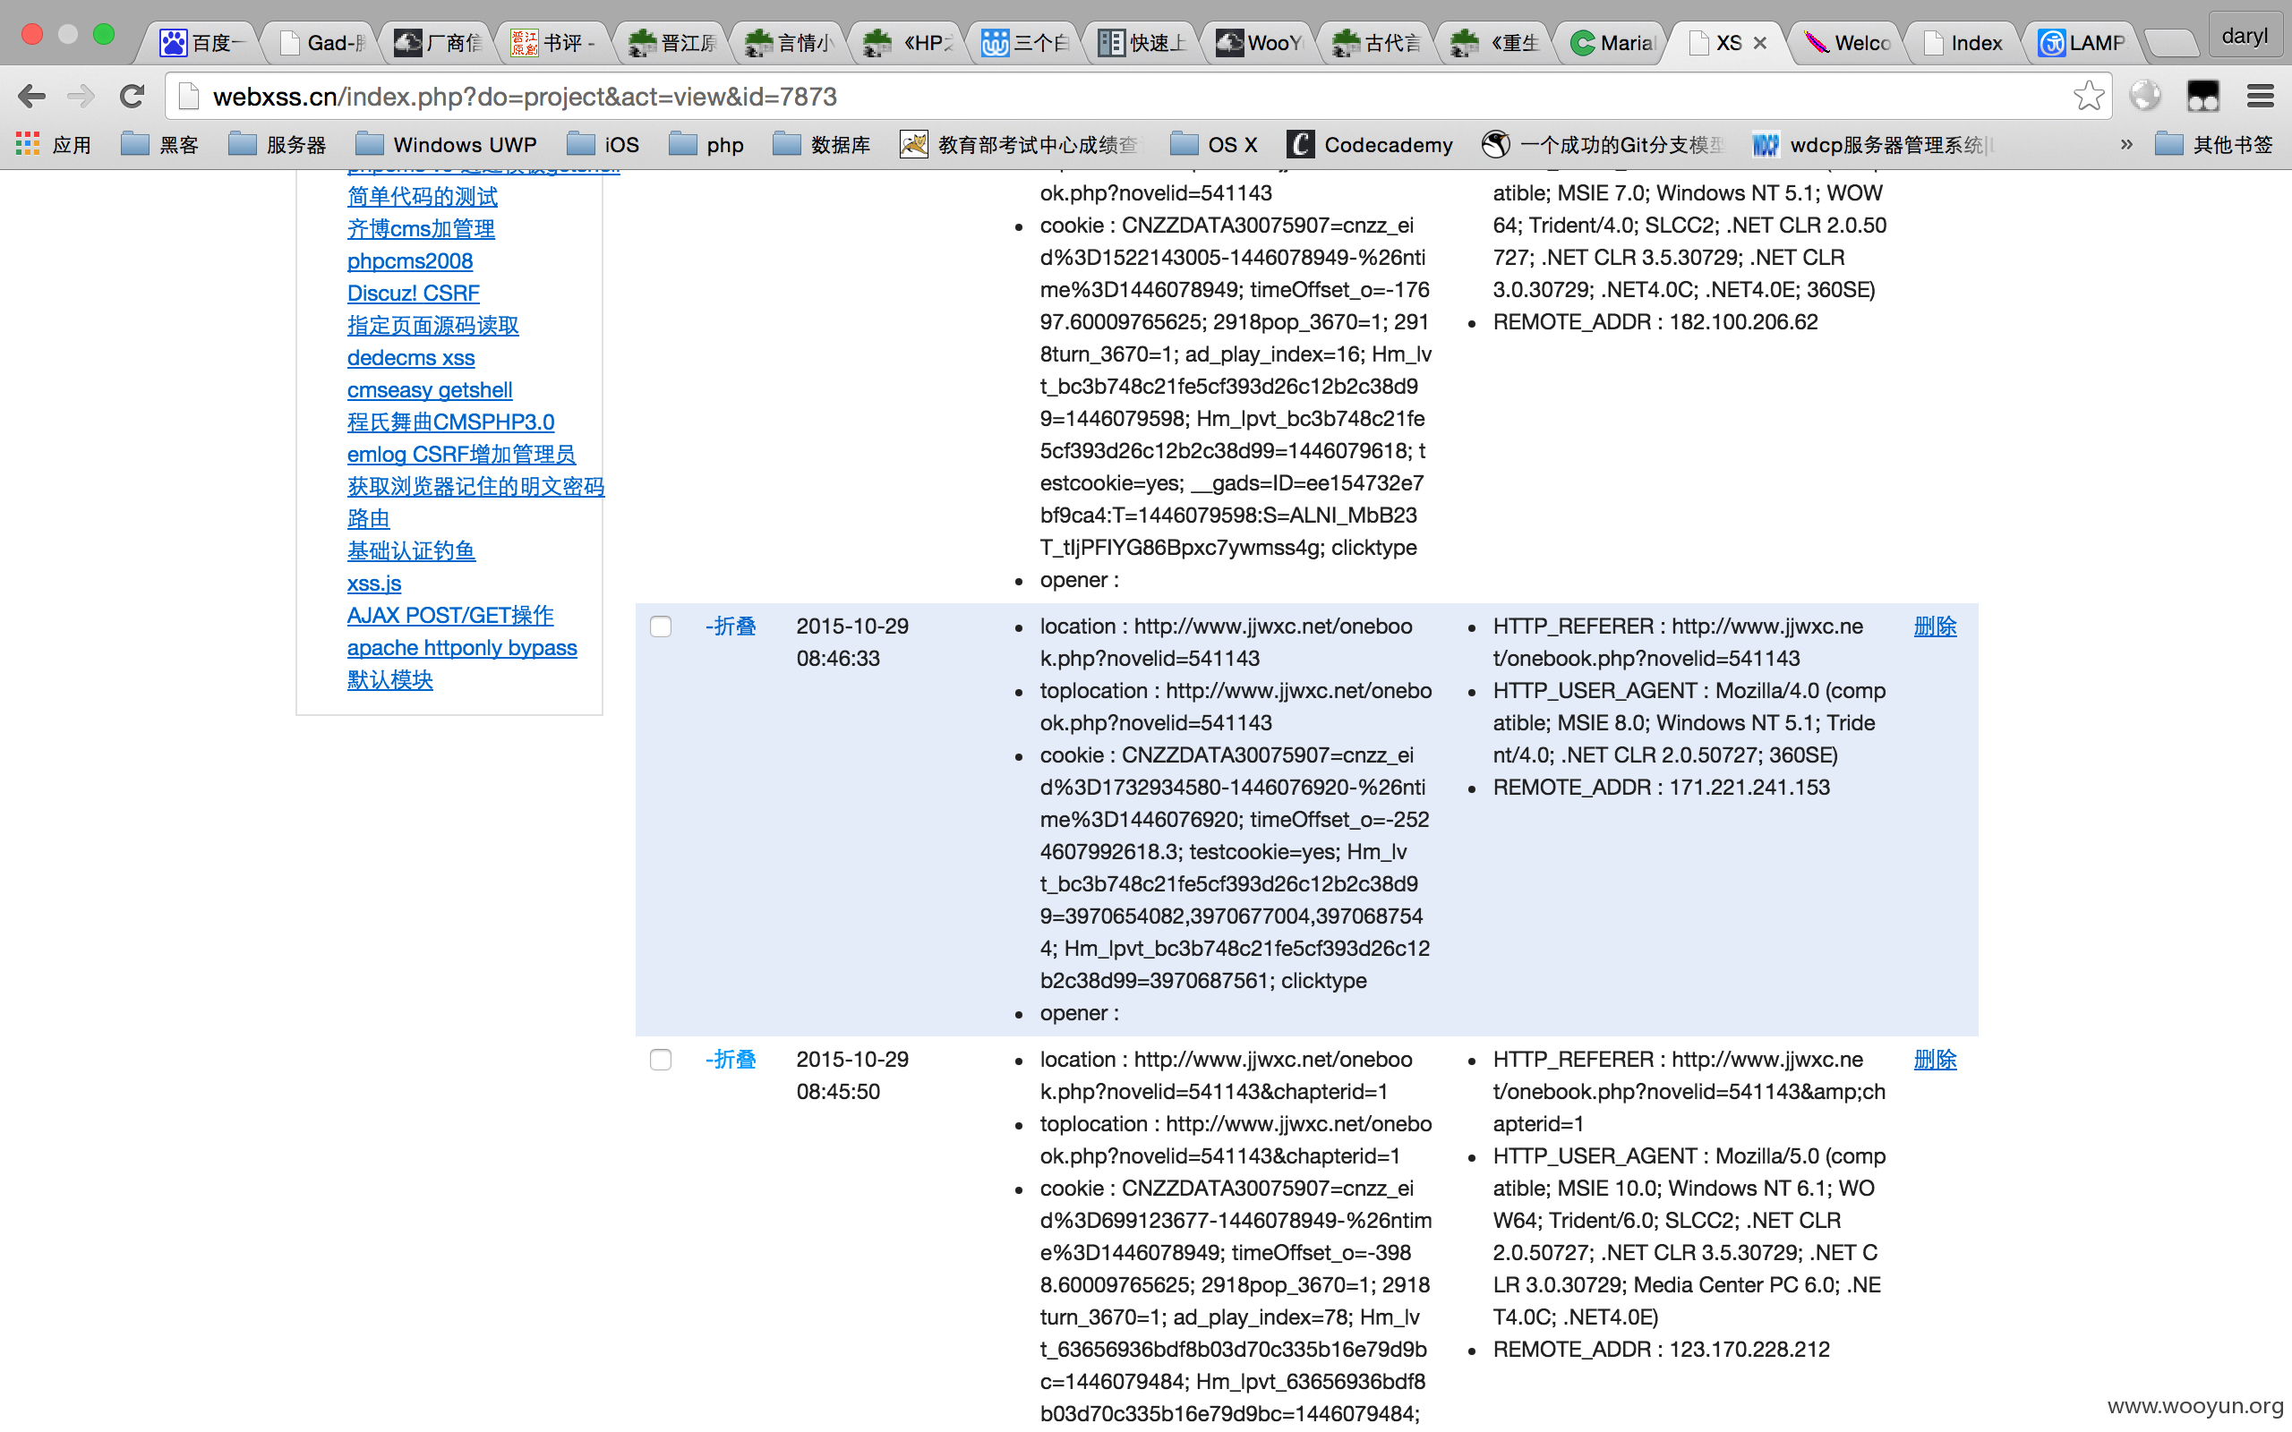Open the 其他书签 folder
This screenshot has height=1432, width=2292.
[x=2214, y=145]
